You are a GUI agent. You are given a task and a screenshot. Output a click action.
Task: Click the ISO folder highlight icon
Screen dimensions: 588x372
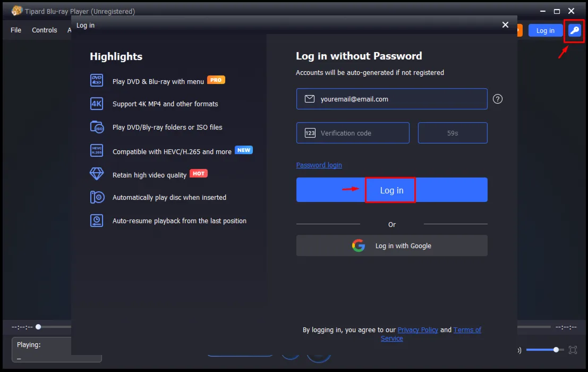coord(97,127)
